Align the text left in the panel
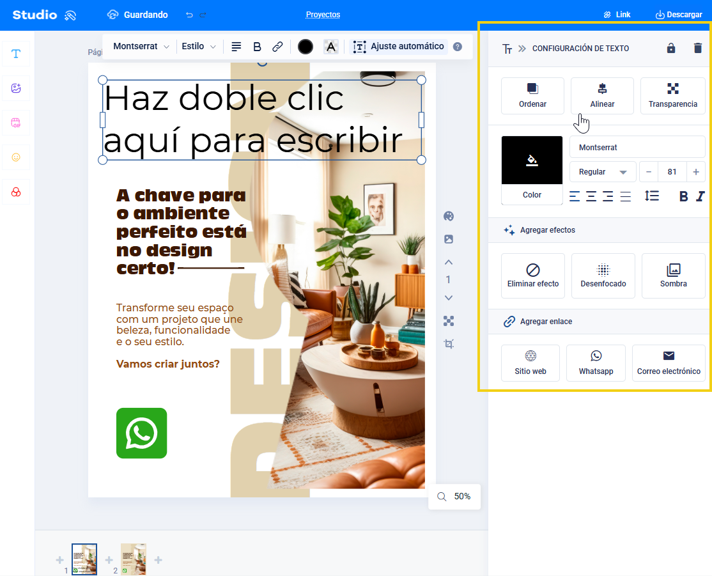This screenshot has height=576, width=712. [575, 196]
